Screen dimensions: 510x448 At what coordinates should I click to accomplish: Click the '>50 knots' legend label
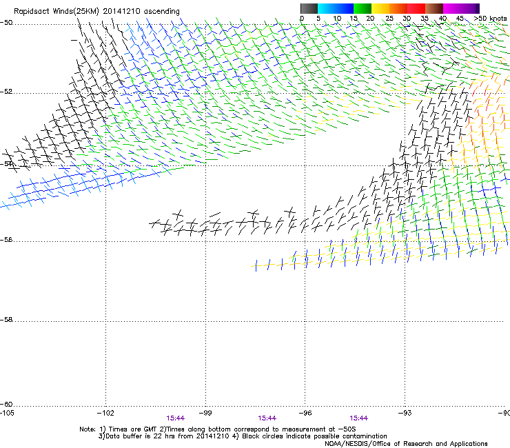[x=491, y=18]
